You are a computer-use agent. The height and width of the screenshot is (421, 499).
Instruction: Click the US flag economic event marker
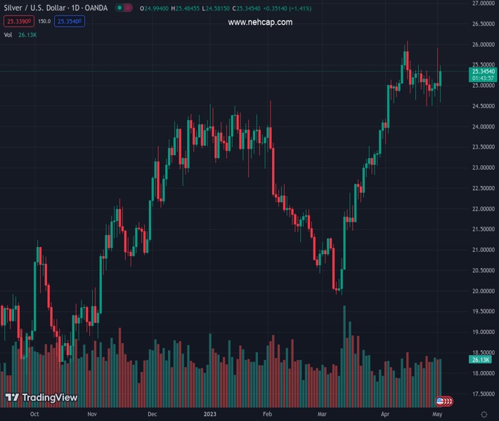pyautogui.click(x=441, y=401)
